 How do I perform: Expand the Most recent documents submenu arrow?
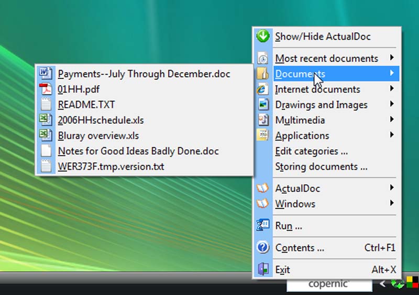[391, 58]
